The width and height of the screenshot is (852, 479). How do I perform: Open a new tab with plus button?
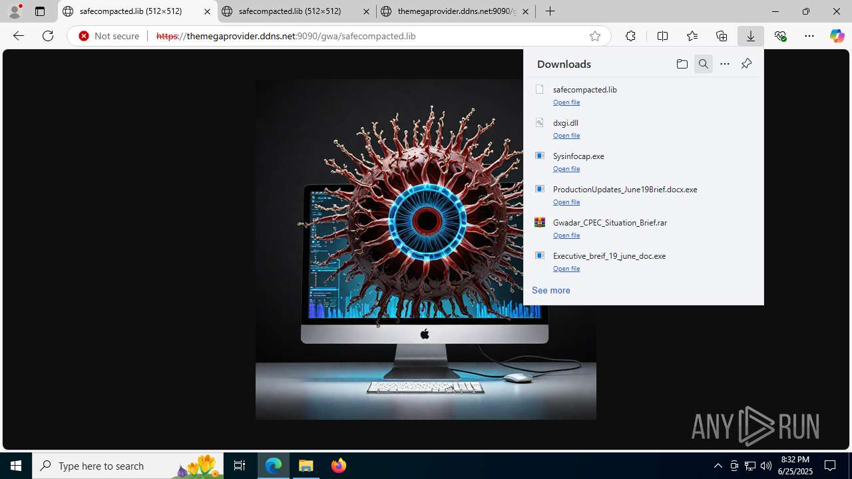click(550, 11)
